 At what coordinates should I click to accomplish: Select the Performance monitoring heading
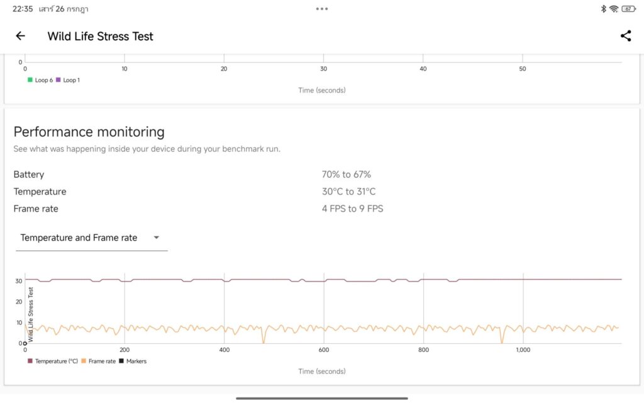[x=89, y=132]
